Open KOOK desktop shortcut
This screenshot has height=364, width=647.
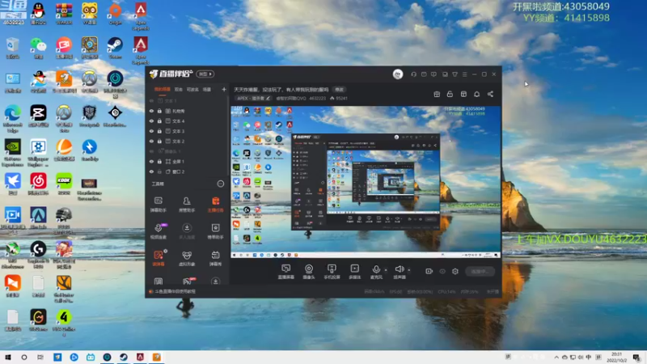click(x=64, y=184)
